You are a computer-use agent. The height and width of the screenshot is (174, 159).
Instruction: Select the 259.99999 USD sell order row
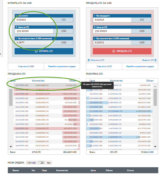coord(44,85)
